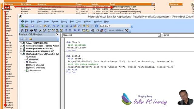Select Sheet2 (Interface) in the project tree
194x109 pixels.
[37, 68]
